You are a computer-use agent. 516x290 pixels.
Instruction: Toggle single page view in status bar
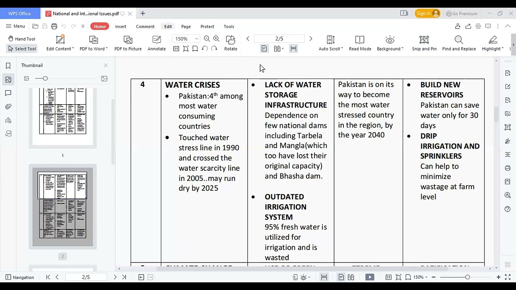coord(341,277)
